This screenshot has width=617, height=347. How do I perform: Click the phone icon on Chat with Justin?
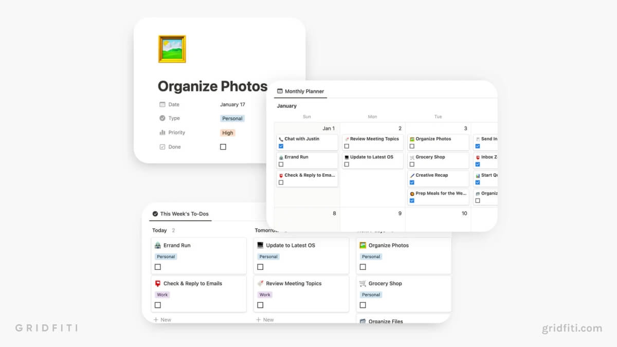281,139
